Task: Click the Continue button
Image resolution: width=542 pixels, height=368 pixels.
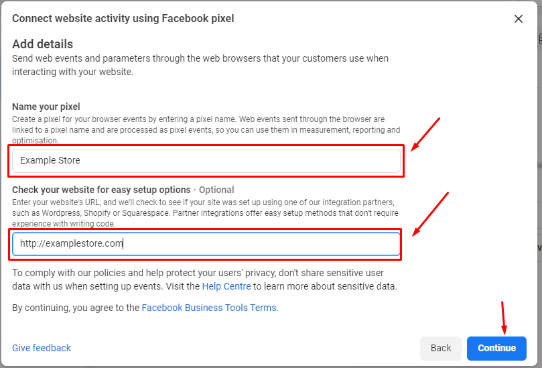Action: pos(496,348)
